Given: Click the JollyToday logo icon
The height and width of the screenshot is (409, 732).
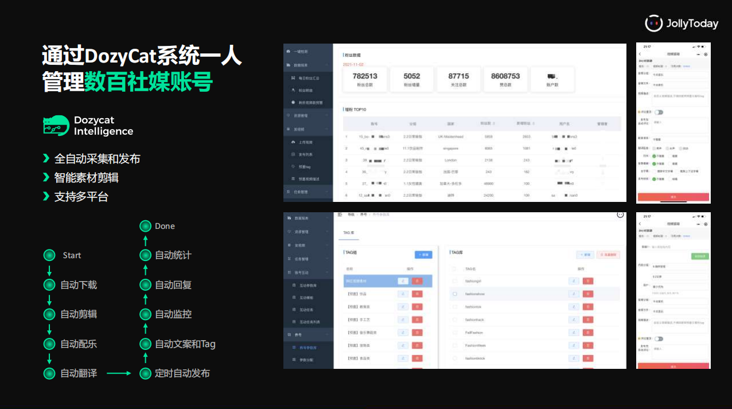Looking at the screenshot, I should [654, 23].
